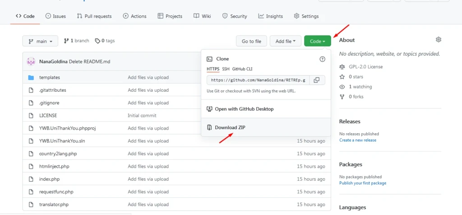Open the Wiki tab
This screenshot has width=462, height=215.
(202, 16)
